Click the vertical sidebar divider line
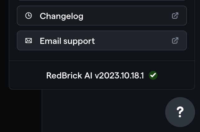200x132 pixels. (x=42, y=111)
